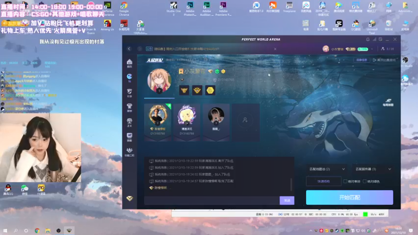Image resolution: width=418 pixels, height=235 pixels.
Task: Open freepiano desktop shortcut
Action: point(289,7)
